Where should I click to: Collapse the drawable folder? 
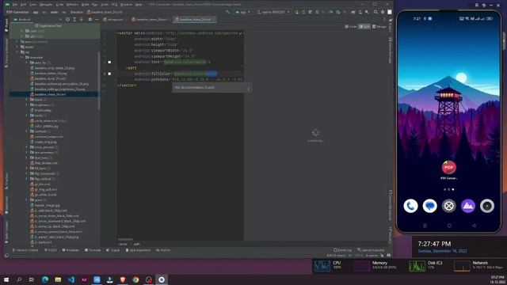click(x=22, y=57)
